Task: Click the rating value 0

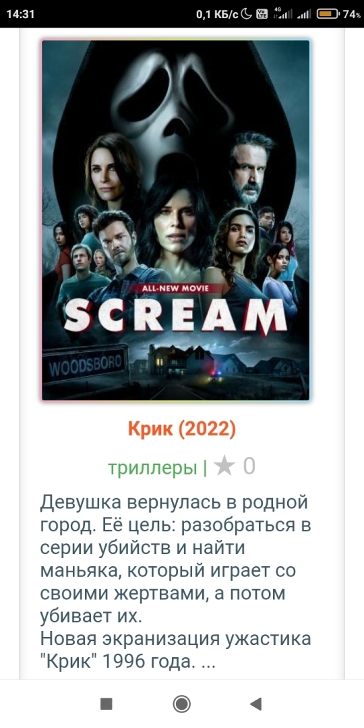Action: point(249,466)
